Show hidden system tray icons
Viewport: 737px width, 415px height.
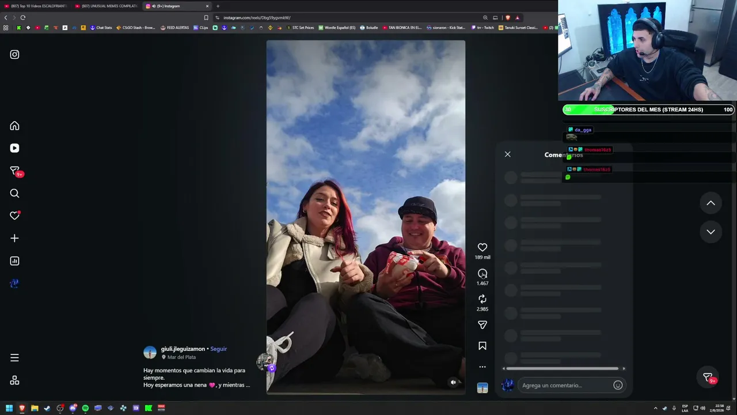point(655,408)
